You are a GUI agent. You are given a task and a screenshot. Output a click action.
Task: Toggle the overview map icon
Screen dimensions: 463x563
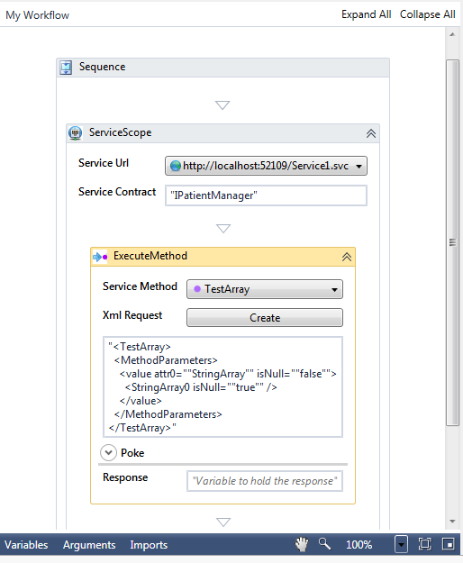(449, 544)
